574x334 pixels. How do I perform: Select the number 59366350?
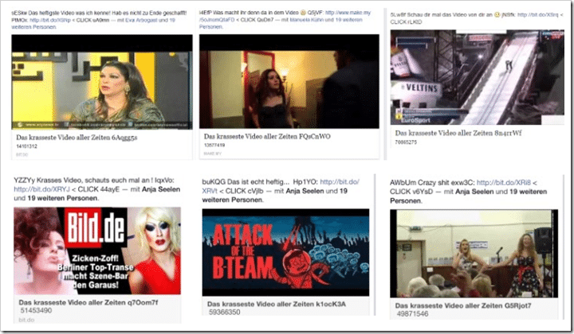[224, 313]
